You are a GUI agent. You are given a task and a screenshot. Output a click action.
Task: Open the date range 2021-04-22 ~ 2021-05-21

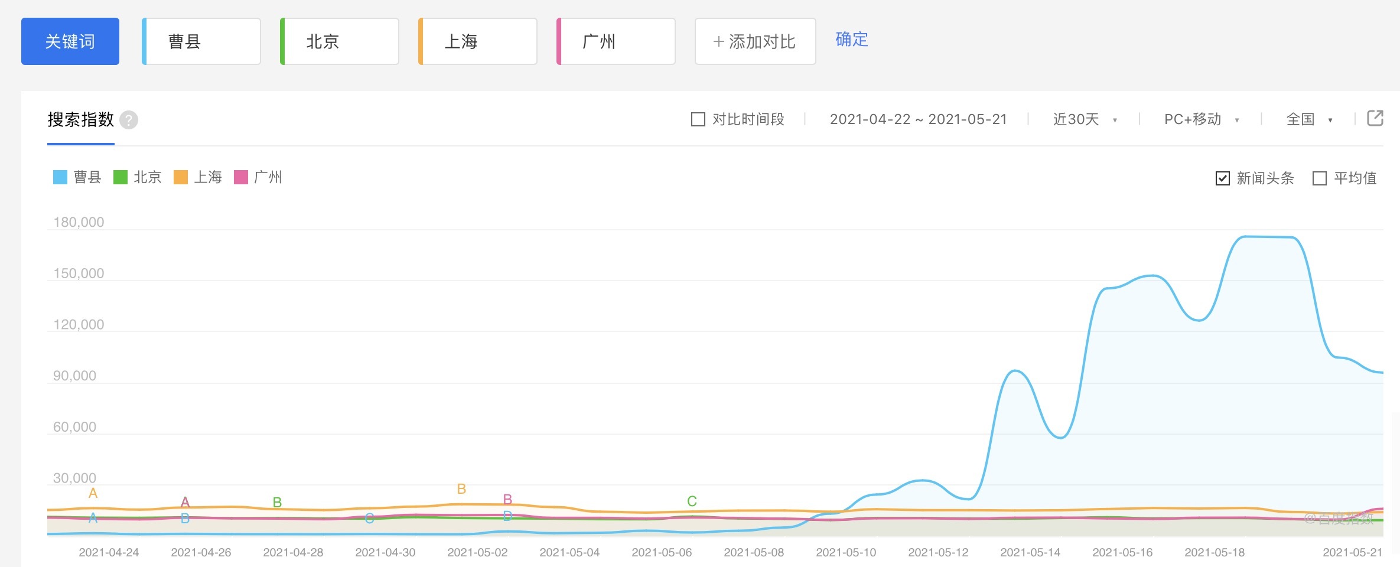[x=918, y=120]
